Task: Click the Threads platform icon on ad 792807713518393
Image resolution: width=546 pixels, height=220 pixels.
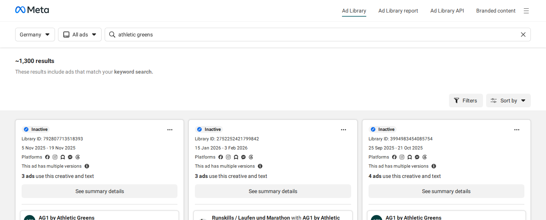Action: click(78, 157)
